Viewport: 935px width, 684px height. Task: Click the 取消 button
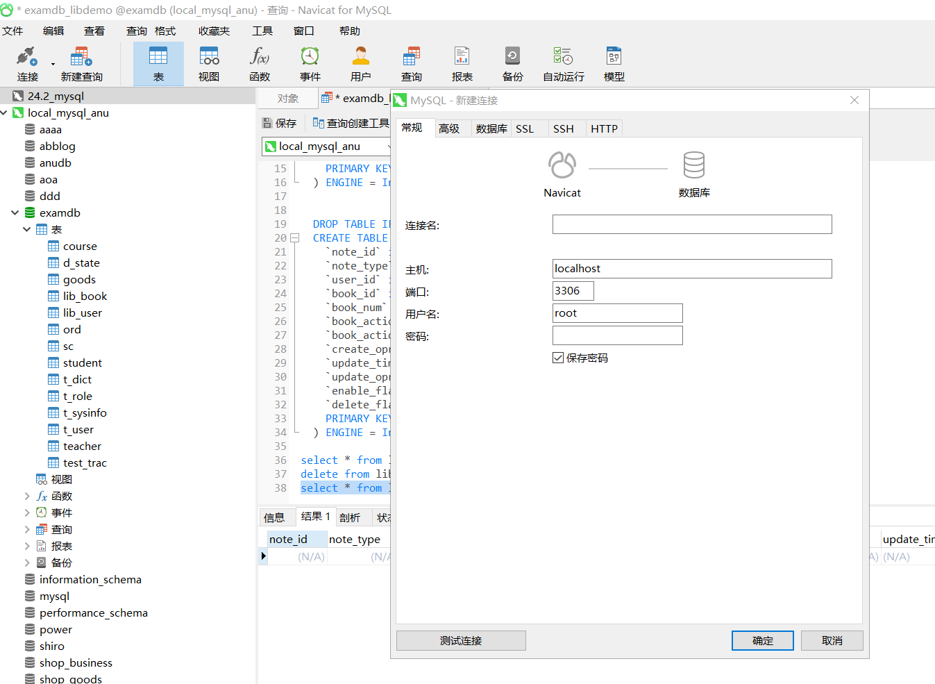[x=832, y=640]
